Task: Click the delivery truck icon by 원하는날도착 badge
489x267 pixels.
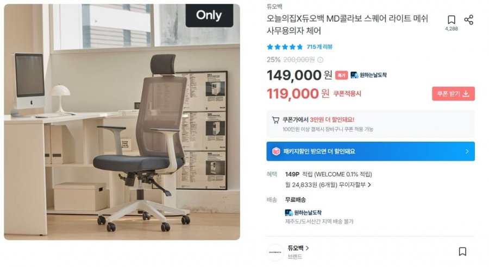Action: (x=354, y=75)
